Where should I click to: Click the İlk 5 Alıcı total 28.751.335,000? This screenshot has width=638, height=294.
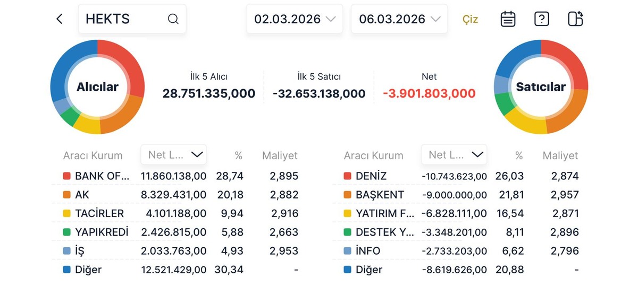coord(209,94)
